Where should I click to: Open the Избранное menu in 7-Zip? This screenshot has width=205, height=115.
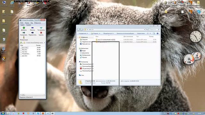click(x=37, y=23)
